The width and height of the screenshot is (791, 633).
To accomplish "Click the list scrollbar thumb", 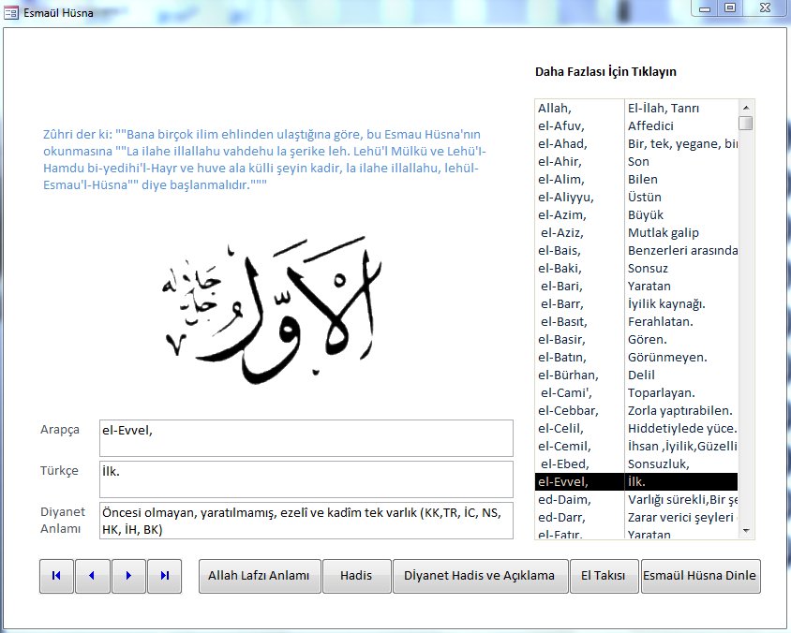I will coord(745,123).
